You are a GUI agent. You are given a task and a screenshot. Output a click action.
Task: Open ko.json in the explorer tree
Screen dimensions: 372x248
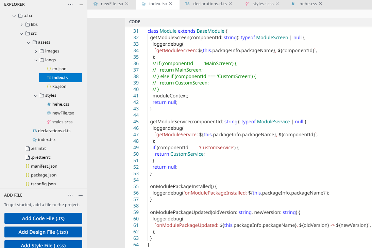[59, 87]
